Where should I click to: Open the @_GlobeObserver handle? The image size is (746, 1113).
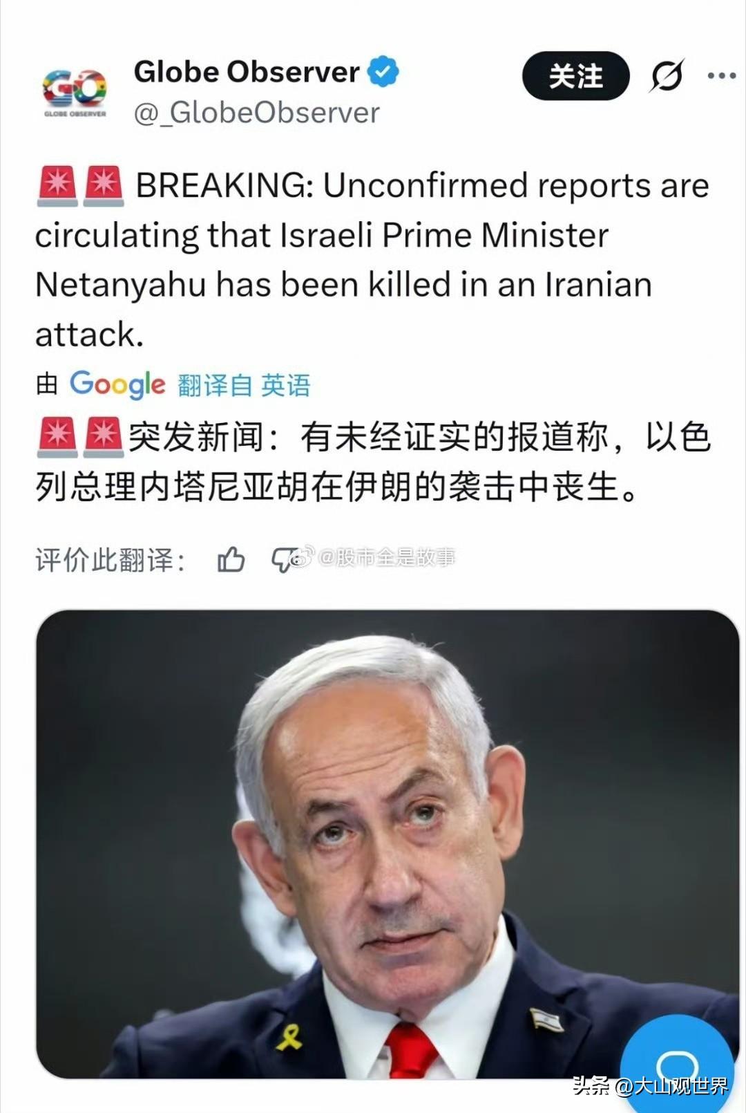[x=256, y=113]
